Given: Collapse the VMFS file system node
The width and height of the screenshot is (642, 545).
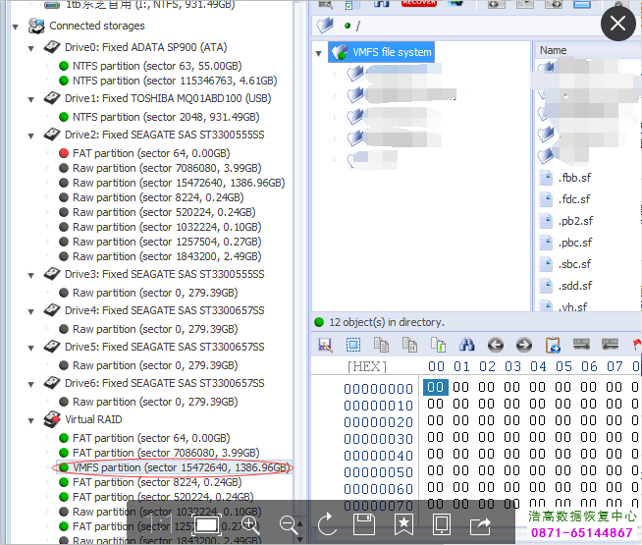Looking at the screenshot, I should [319, 53].
